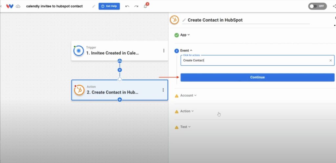
Task: Expand the App section
Action: (185, 35)
